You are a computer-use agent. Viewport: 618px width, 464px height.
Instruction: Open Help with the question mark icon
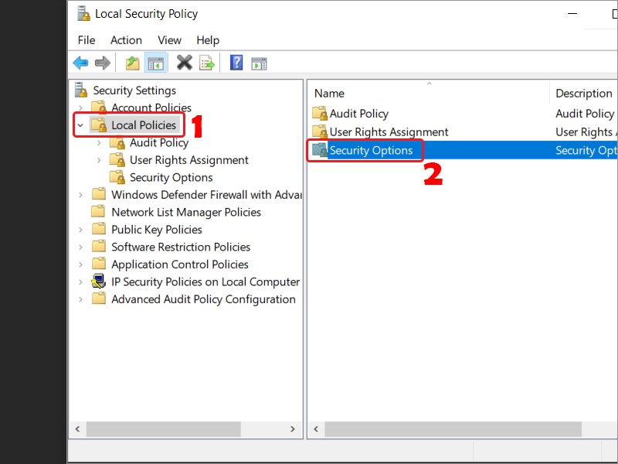(236, 63)
